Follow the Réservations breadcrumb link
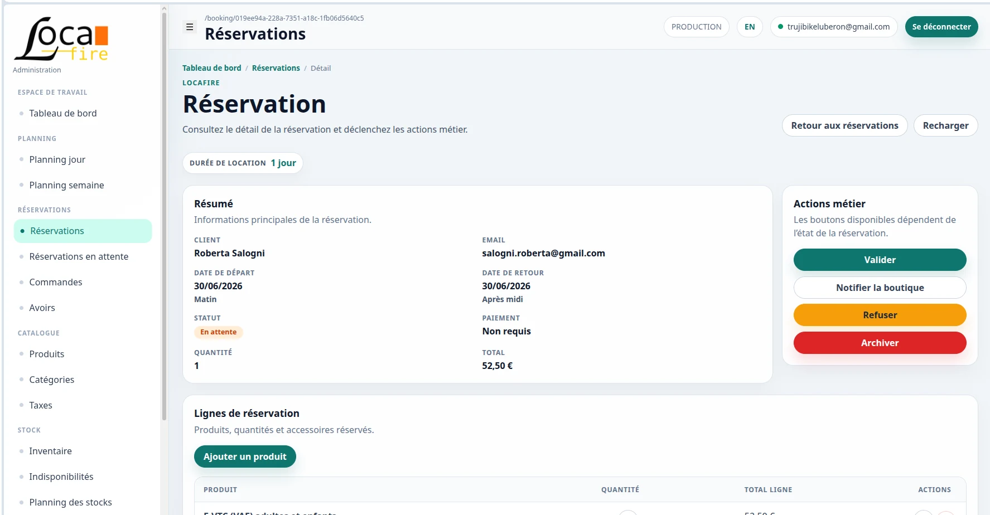990x515 pixels. (276, 68)
